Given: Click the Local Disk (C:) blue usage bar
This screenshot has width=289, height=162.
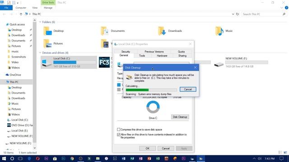Looking at the screenshot, I should (75, 62).
